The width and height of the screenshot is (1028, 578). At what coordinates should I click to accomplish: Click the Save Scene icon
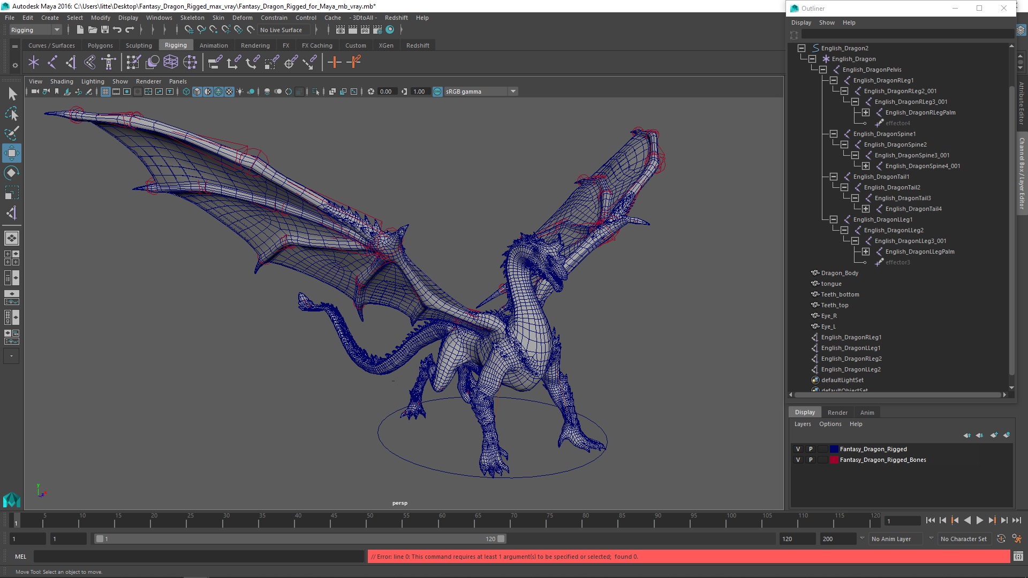pyautogui.click(x=105, y=30)
